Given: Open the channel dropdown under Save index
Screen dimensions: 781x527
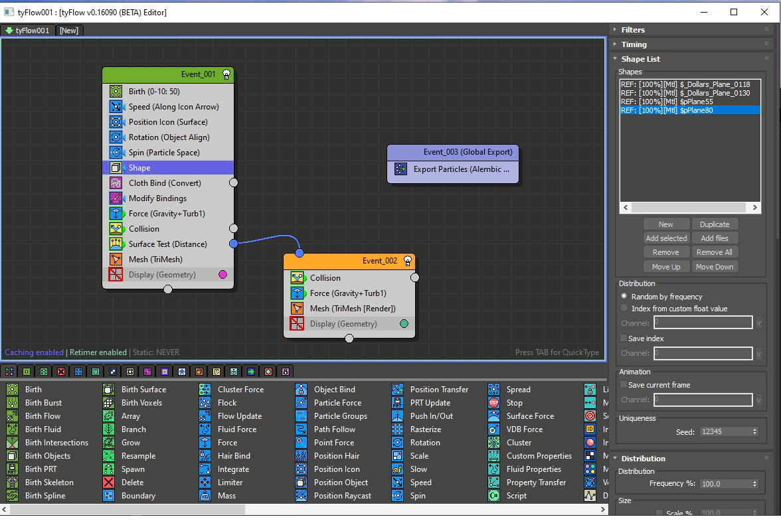Looking at the screenshot, I should pos(758,353).
